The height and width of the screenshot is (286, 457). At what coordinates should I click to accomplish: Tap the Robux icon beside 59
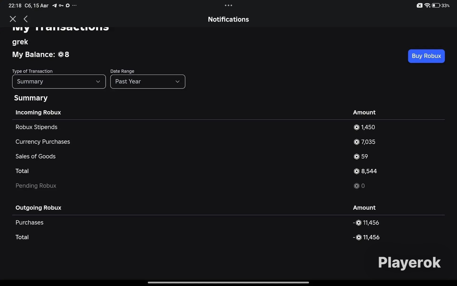356,156
